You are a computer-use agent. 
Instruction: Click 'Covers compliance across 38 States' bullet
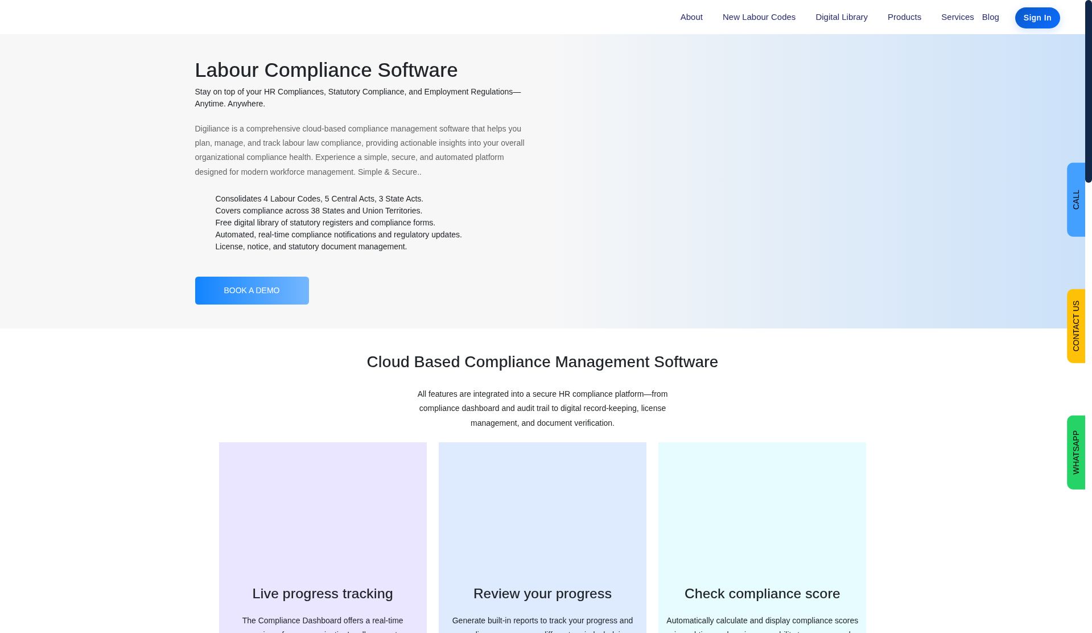[319, 211]
